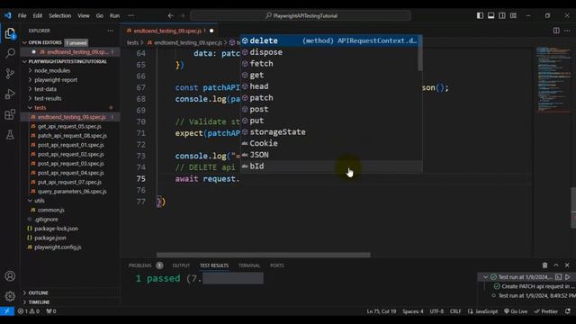Open the Edit menu
The height and width of the screenshot is (324, 576).
(x=38, y=16)
